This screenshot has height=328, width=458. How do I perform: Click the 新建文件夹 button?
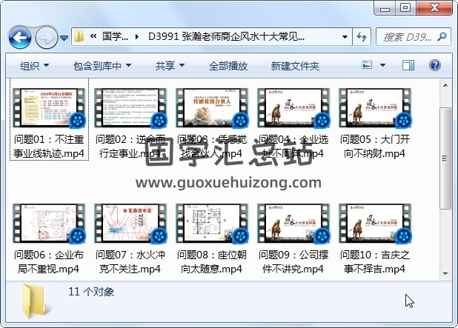[295, 66]
